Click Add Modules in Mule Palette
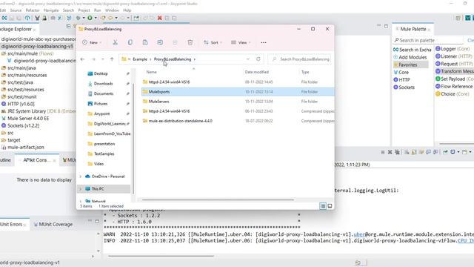Viewport: 474px width, 267px height. 410,57
